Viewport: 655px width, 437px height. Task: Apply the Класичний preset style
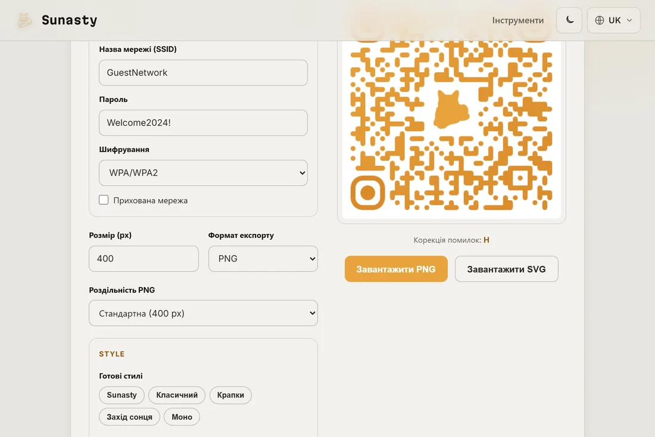tap(177, 395)
